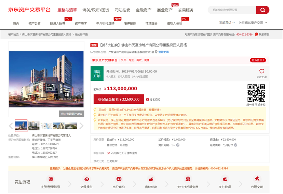Screen dimensions: 283x194
Task: Click the 点击查看图片详情 button on the photo
Action: click(x=71, y=114)
